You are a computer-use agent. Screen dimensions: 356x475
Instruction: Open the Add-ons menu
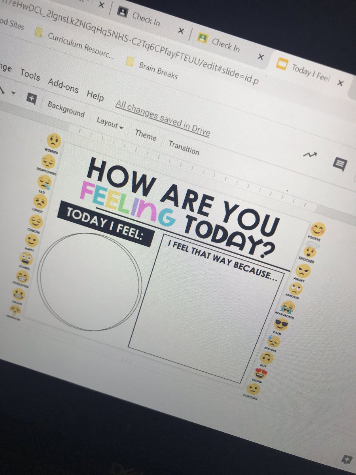point(63,85)
